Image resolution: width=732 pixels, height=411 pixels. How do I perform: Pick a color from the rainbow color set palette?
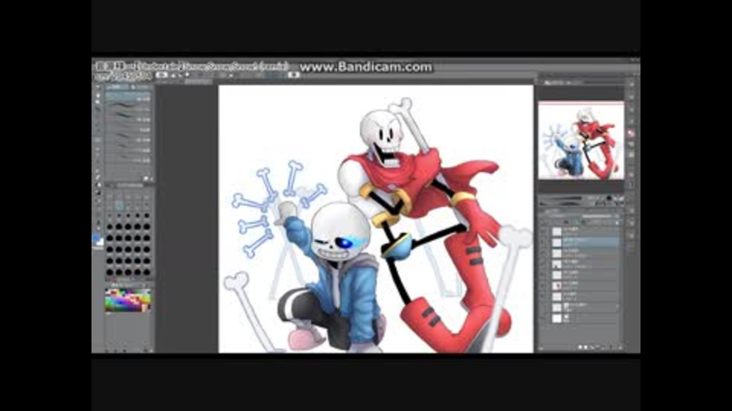[128, 300]
